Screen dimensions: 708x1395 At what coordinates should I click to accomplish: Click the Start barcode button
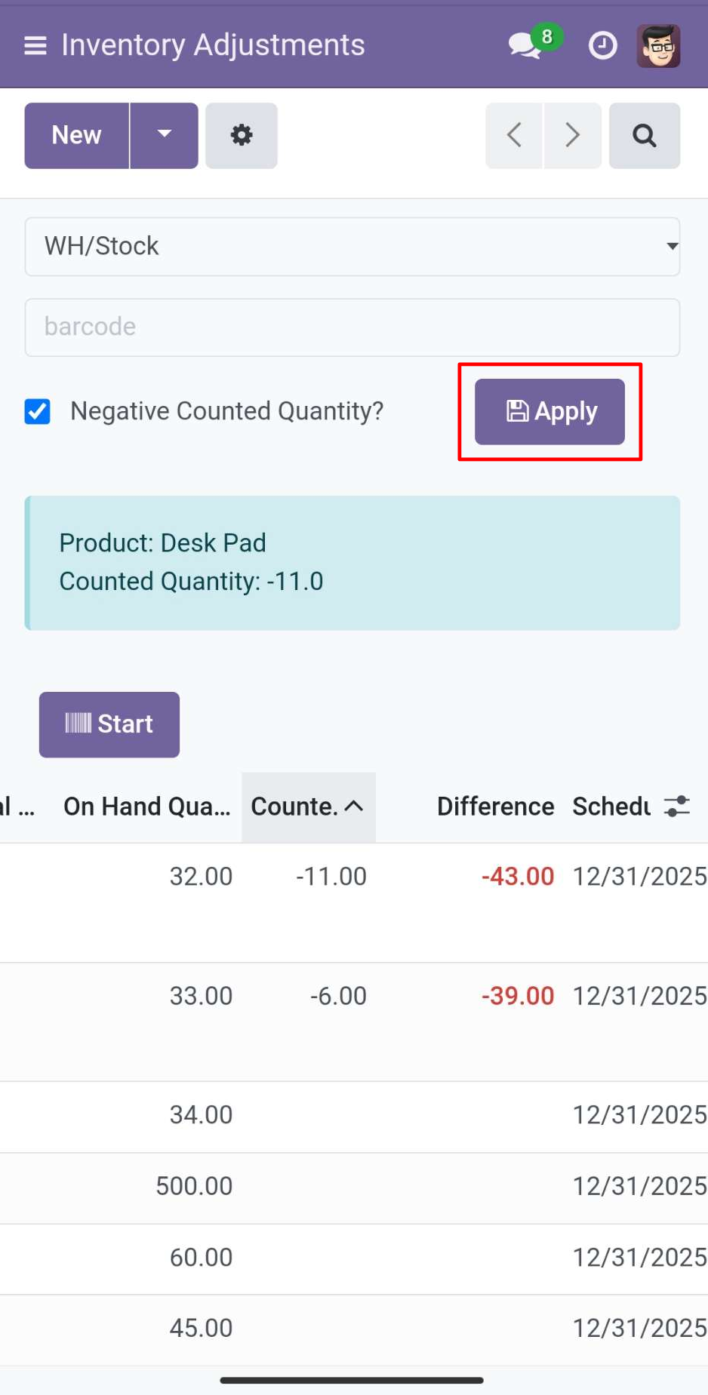(109, 724)
